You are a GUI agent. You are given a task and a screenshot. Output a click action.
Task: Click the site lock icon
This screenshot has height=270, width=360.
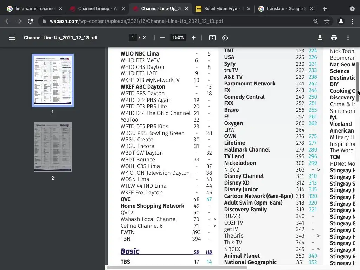click(x=44, y=21)
